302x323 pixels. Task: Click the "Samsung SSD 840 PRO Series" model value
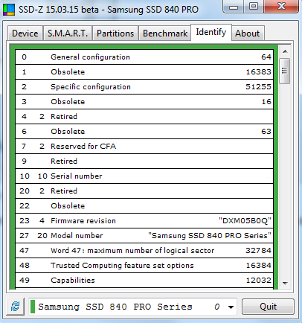coord(210,236)
